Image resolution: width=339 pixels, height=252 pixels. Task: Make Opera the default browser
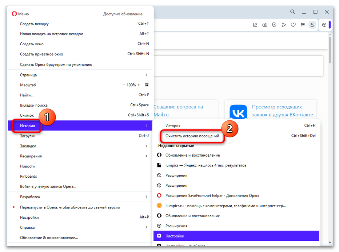(80, 65)
